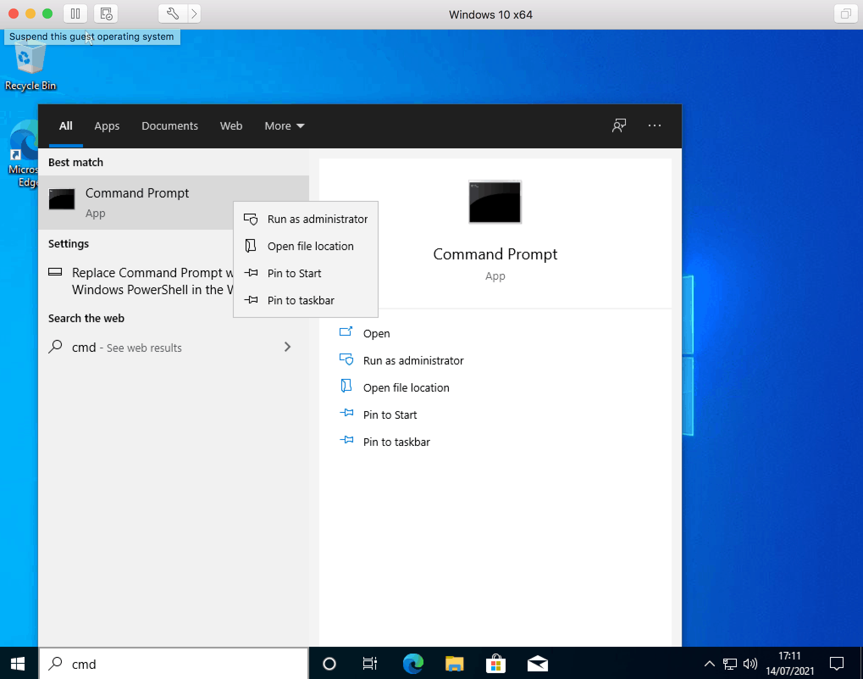Screen dimensions: 863x679
Task: Click the Command Prompt icon in the Best match row
Action: [x=62, y=199]
